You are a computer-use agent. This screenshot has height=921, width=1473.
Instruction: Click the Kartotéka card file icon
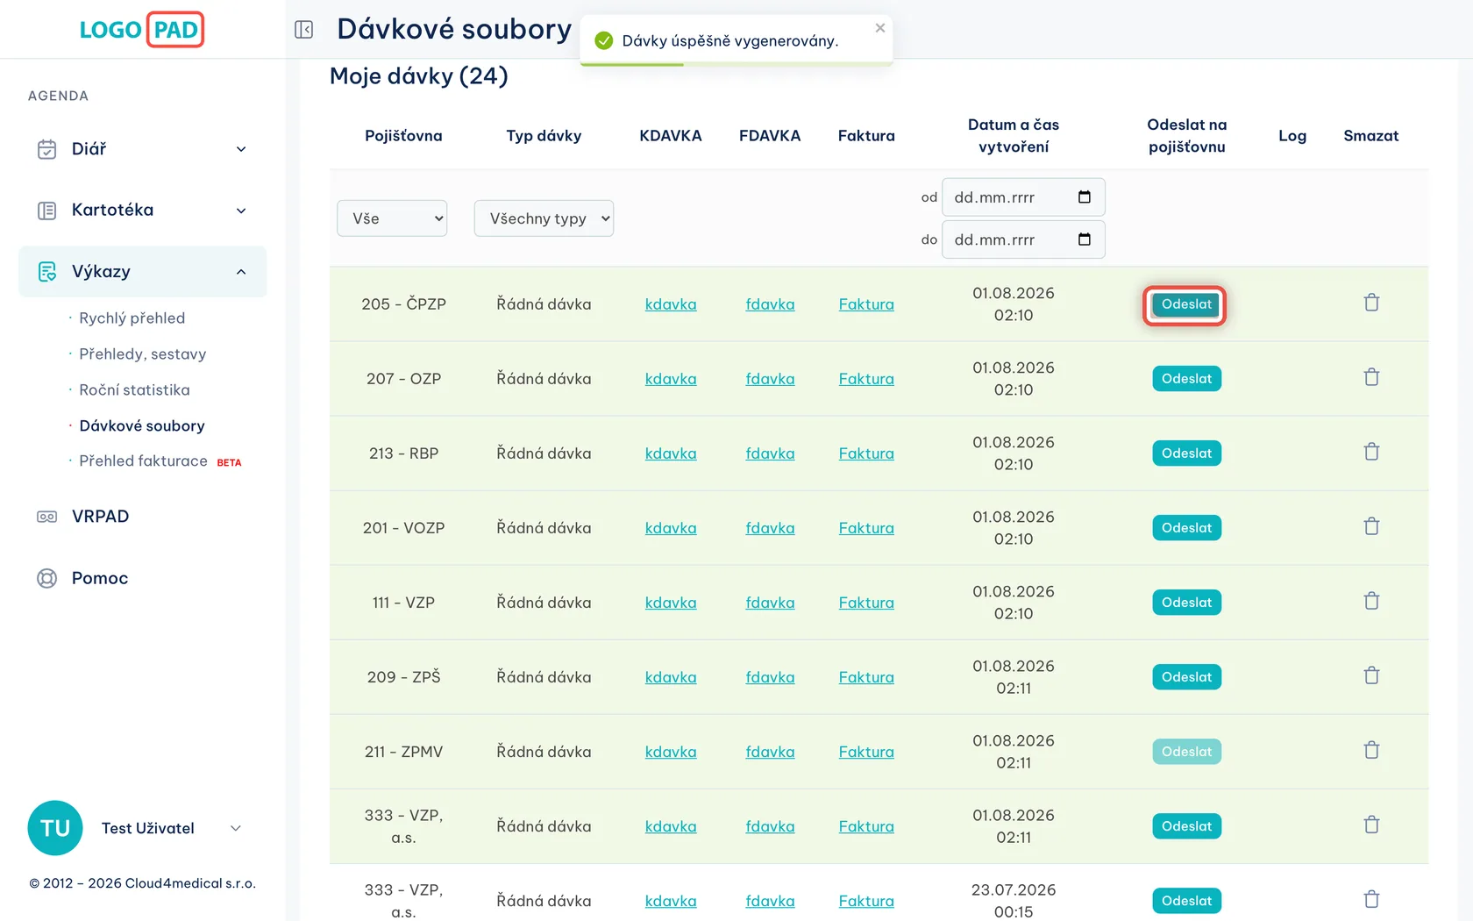47,211
